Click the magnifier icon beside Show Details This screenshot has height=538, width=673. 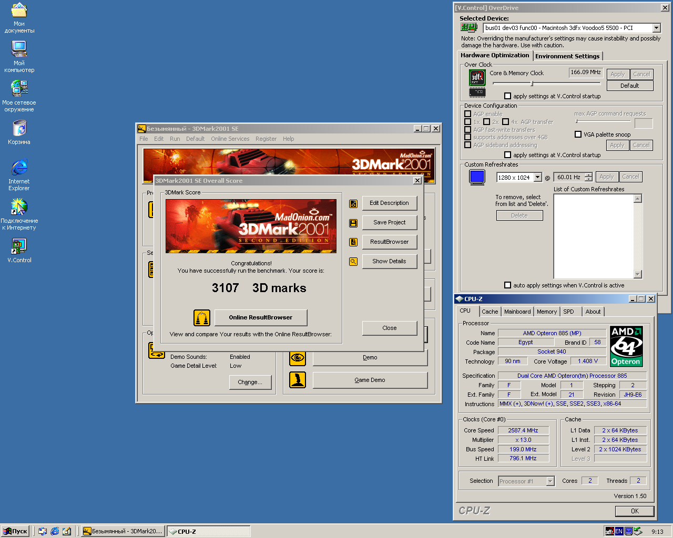(x=353, y=262)
